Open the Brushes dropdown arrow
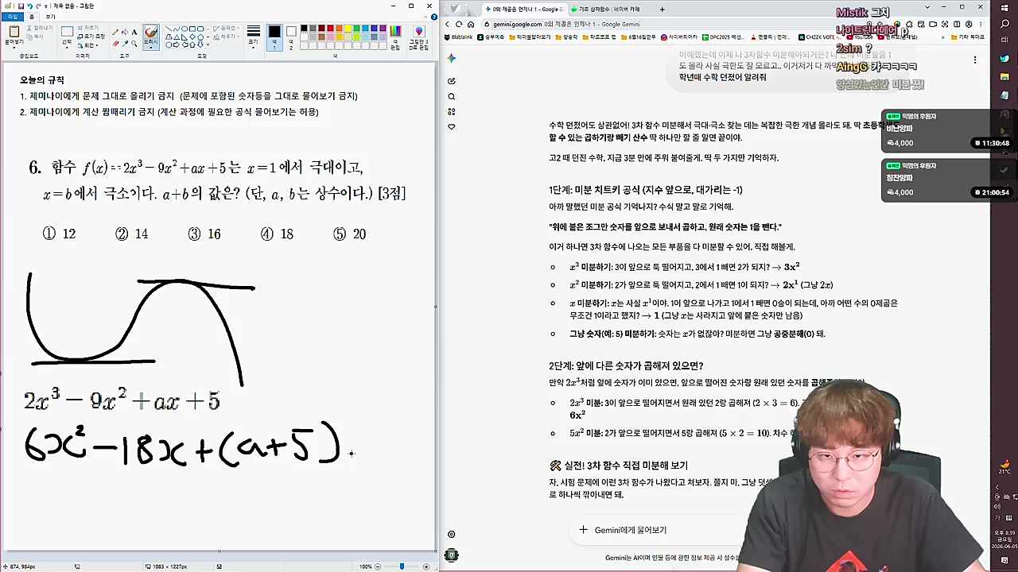Image resolution: width=1018 pixels, height=572 pixels. [x=151, y=48]
